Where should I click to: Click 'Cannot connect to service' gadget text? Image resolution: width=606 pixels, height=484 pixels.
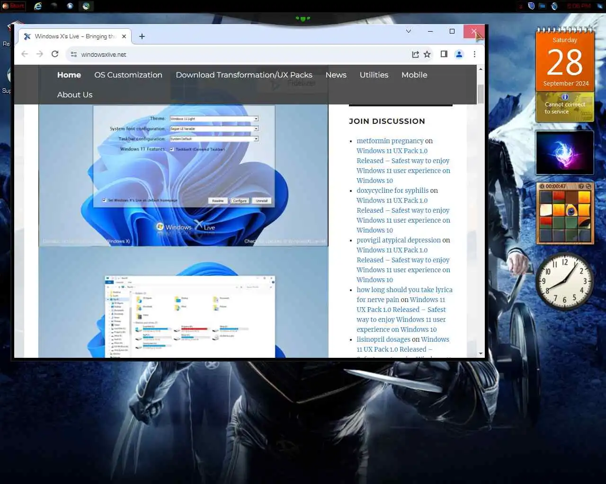[x=565, y=108]
